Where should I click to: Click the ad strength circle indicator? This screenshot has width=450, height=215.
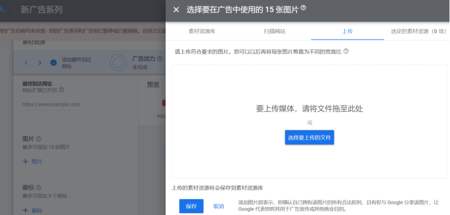click(x=118, y=63)
